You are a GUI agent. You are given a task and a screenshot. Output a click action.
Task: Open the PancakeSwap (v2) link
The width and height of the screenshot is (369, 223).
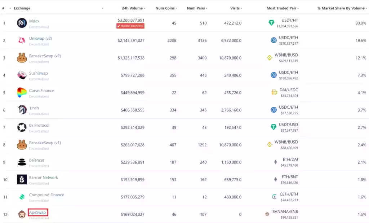pos(45,56)
